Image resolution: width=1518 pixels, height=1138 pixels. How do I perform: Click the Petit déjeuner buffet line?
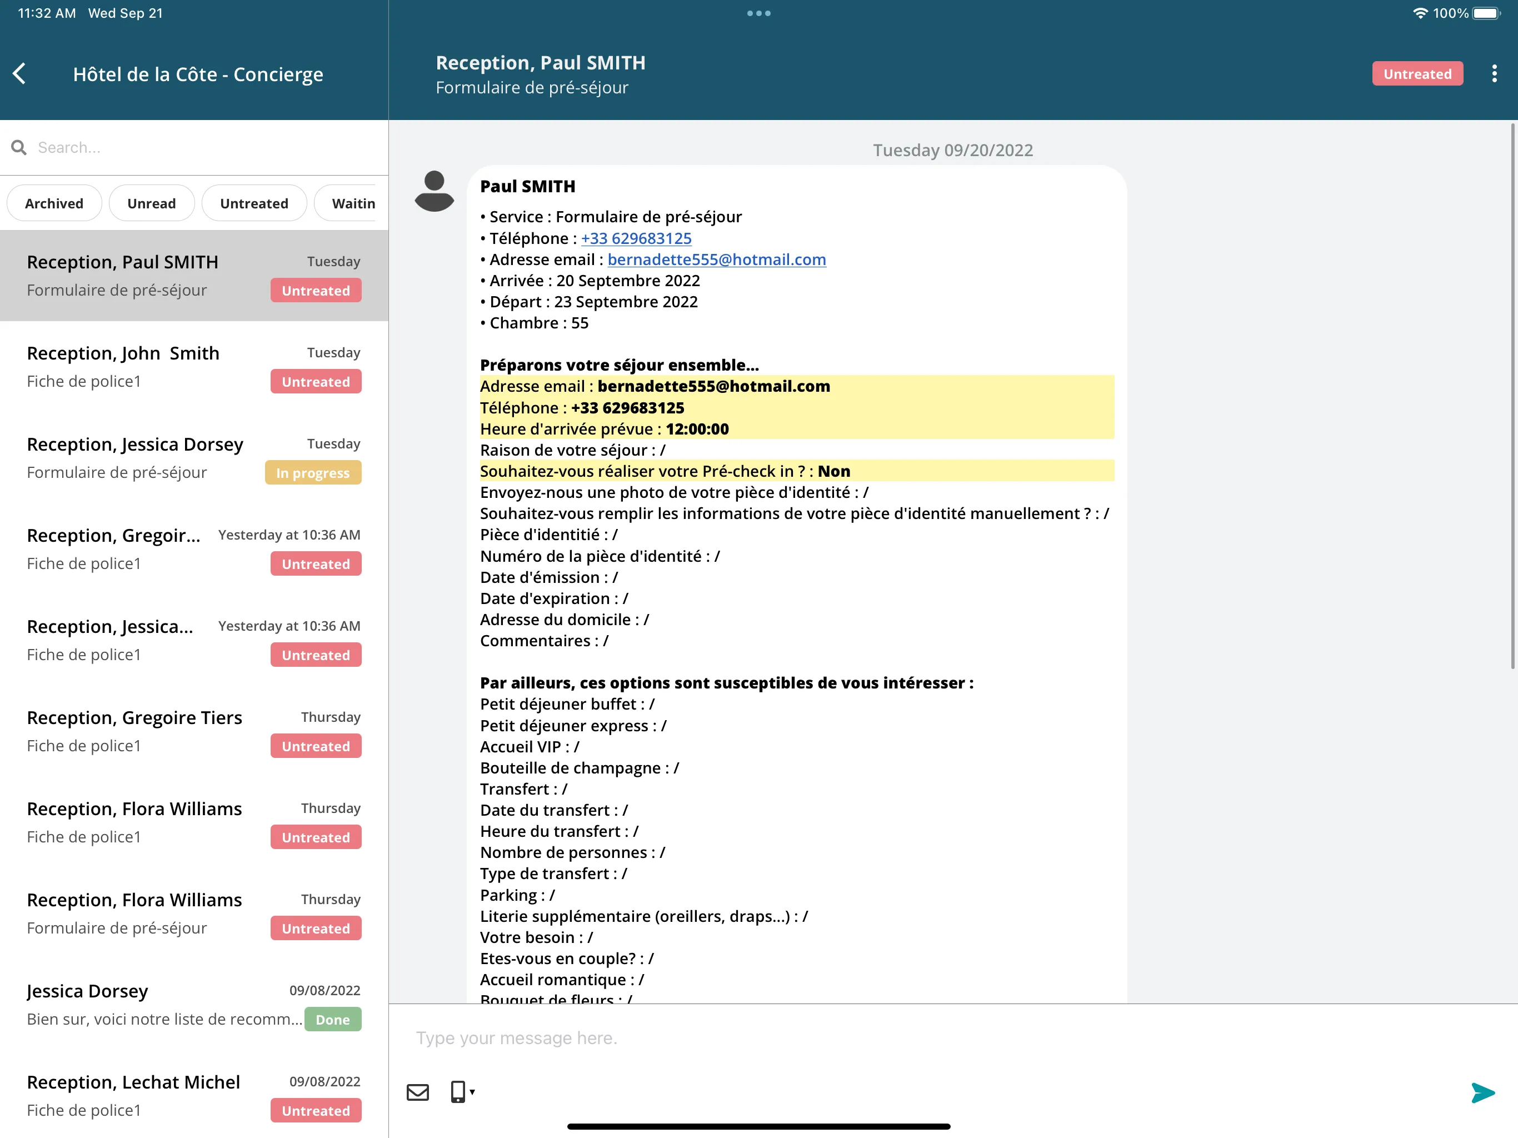pos(567,704)
